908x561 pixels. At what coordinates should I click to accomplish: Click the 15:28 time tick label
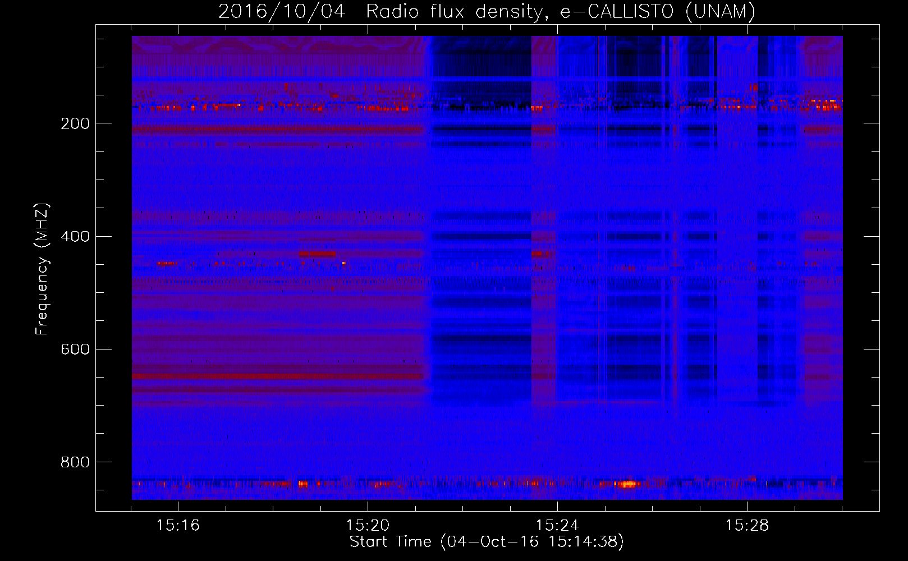747,526
